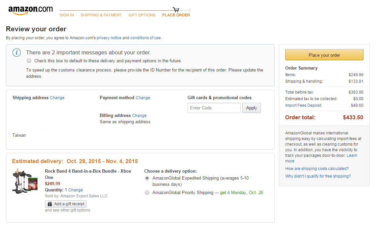The height and width of the screenshot is (225, 376).
Task: Change the billing address
Action: [x=139, y=116]
